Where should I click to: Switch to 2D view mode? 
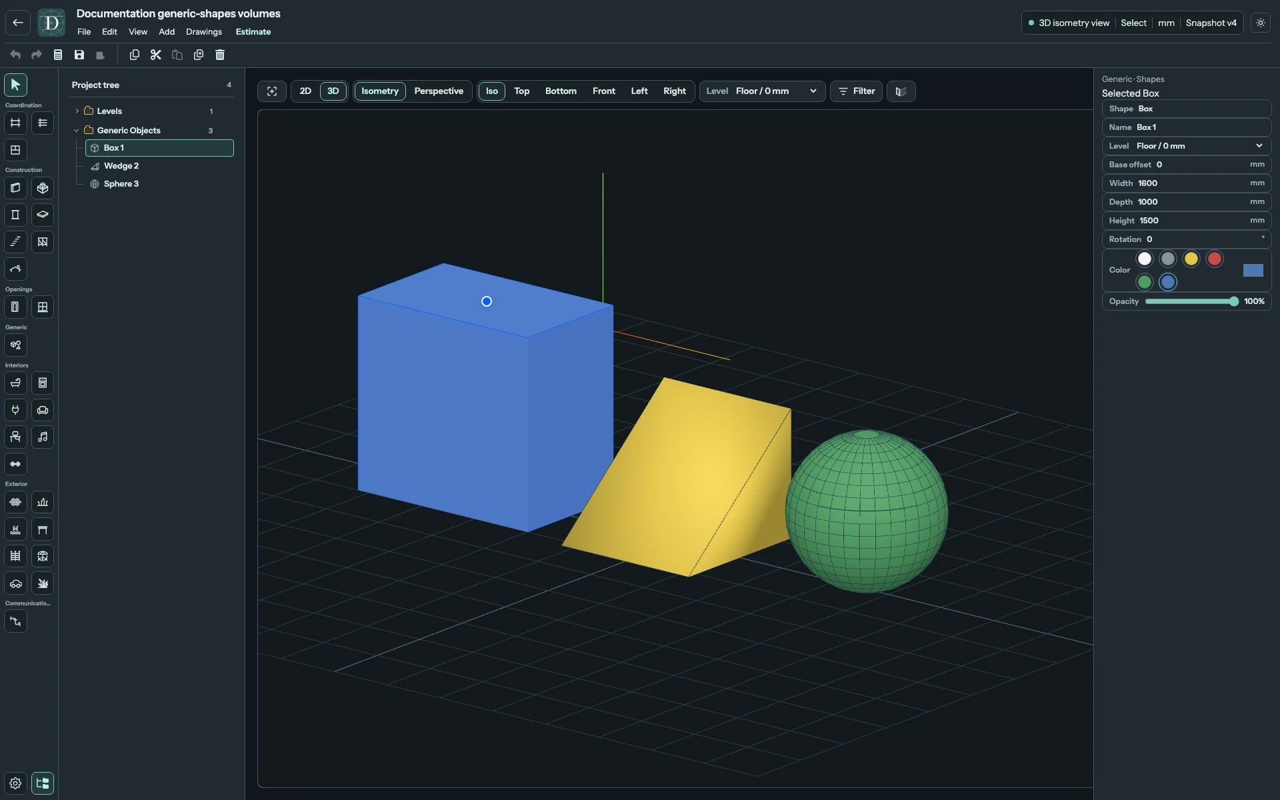coord(305,91)
